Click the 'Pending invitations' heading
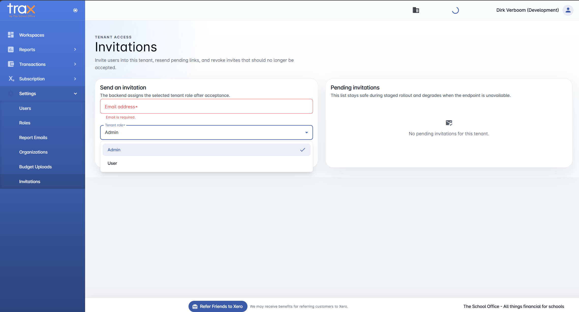 point(355,87)
